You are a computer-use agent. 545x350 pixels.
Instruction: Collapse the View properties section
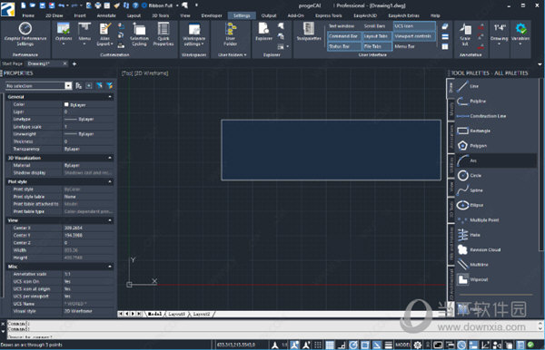point(110,220)
